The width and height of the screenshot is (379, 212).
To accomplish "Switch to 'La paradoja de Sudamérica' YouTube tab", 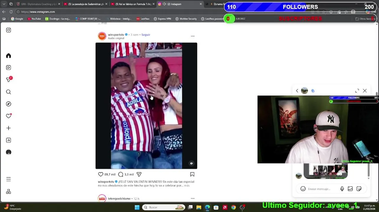I will tap(86, 4).
